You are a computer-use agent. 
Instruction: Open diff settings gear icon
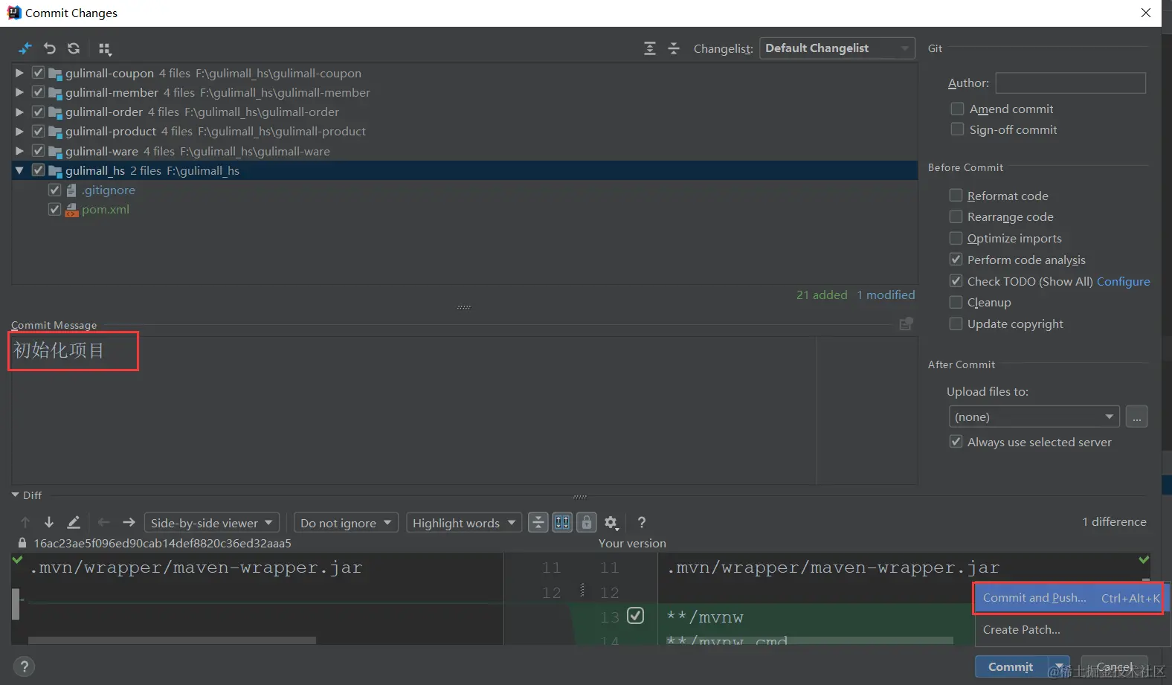coord(611,523)
